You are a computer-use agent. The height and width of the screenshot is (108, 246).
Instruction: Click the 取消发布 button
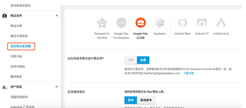pos(146,100)
